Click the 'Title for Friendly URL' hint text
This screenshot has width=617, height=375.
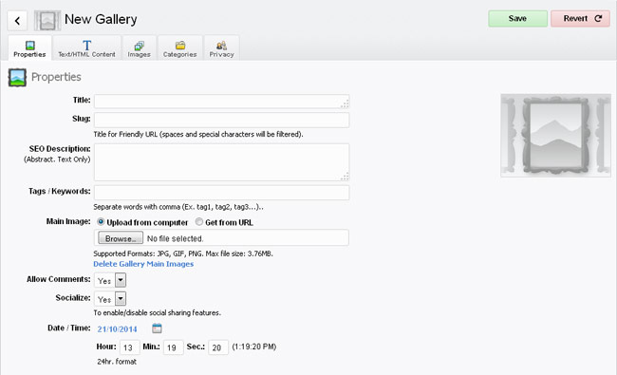[x=198, y=134]
